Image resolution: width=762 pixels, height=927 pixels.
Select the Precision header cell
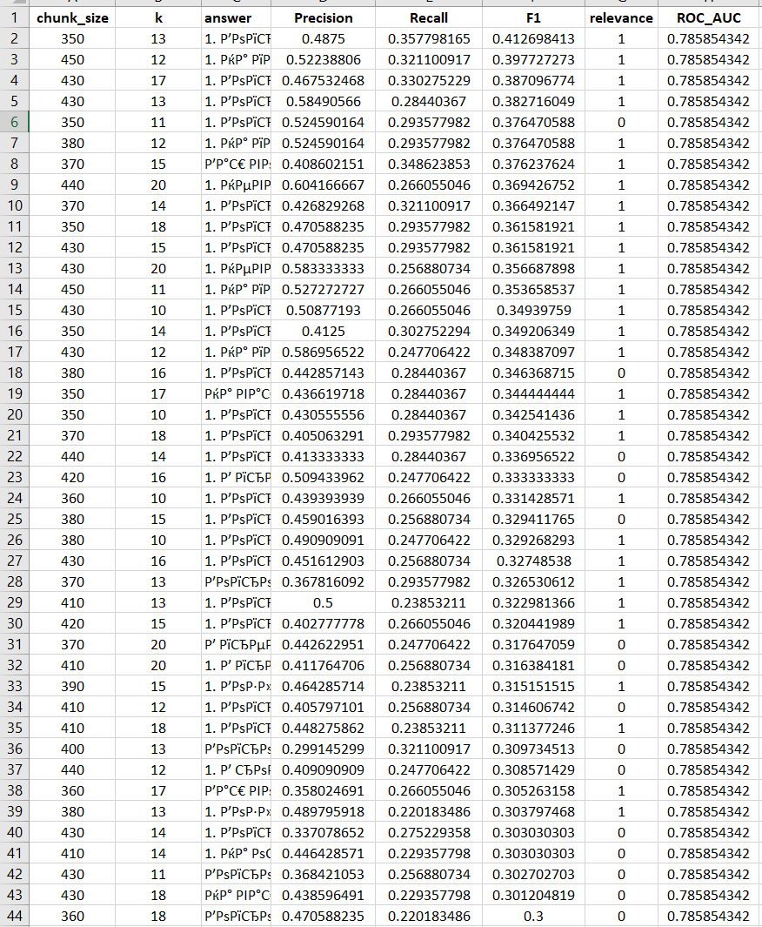click(x=323, y=18)
